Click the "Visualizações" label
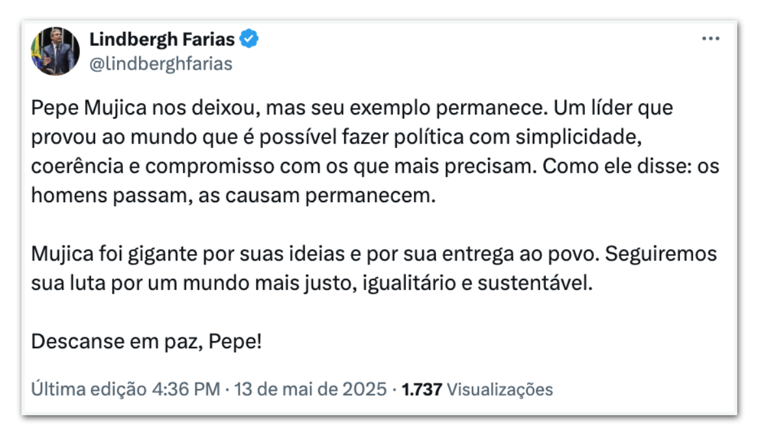Screen dimensions: 760x438 pyautogui.click(x=500, y=389)
